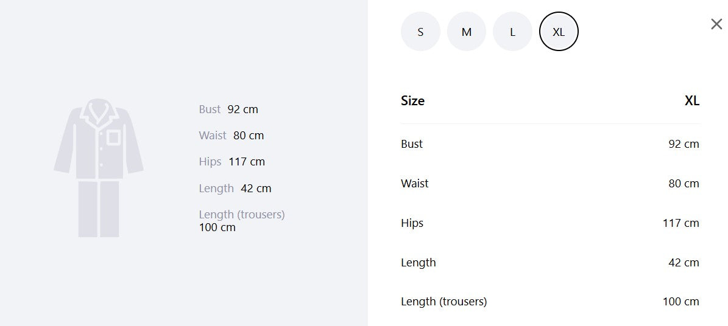Select the XL size option
The width and height of the screenshot is (728, 326).
click(559, 32)
